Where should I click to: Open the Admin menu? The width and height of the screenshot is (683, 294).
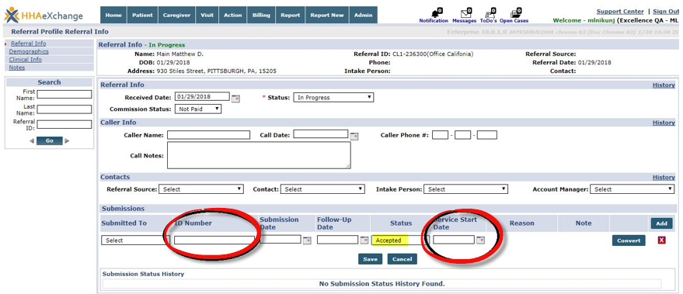pyautogui.click(x=363, y=15)
